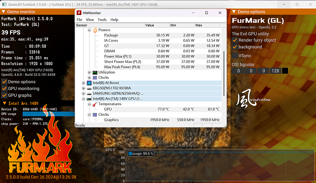Expand the Intel(R) AI Boost node
The image size is (316, 183).
click(x=83, y=83)
